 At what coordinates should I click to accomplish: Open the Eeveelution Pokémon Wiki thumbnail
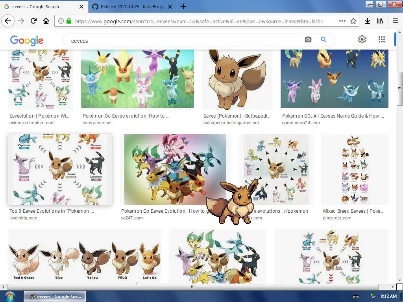tap(41, 79)
